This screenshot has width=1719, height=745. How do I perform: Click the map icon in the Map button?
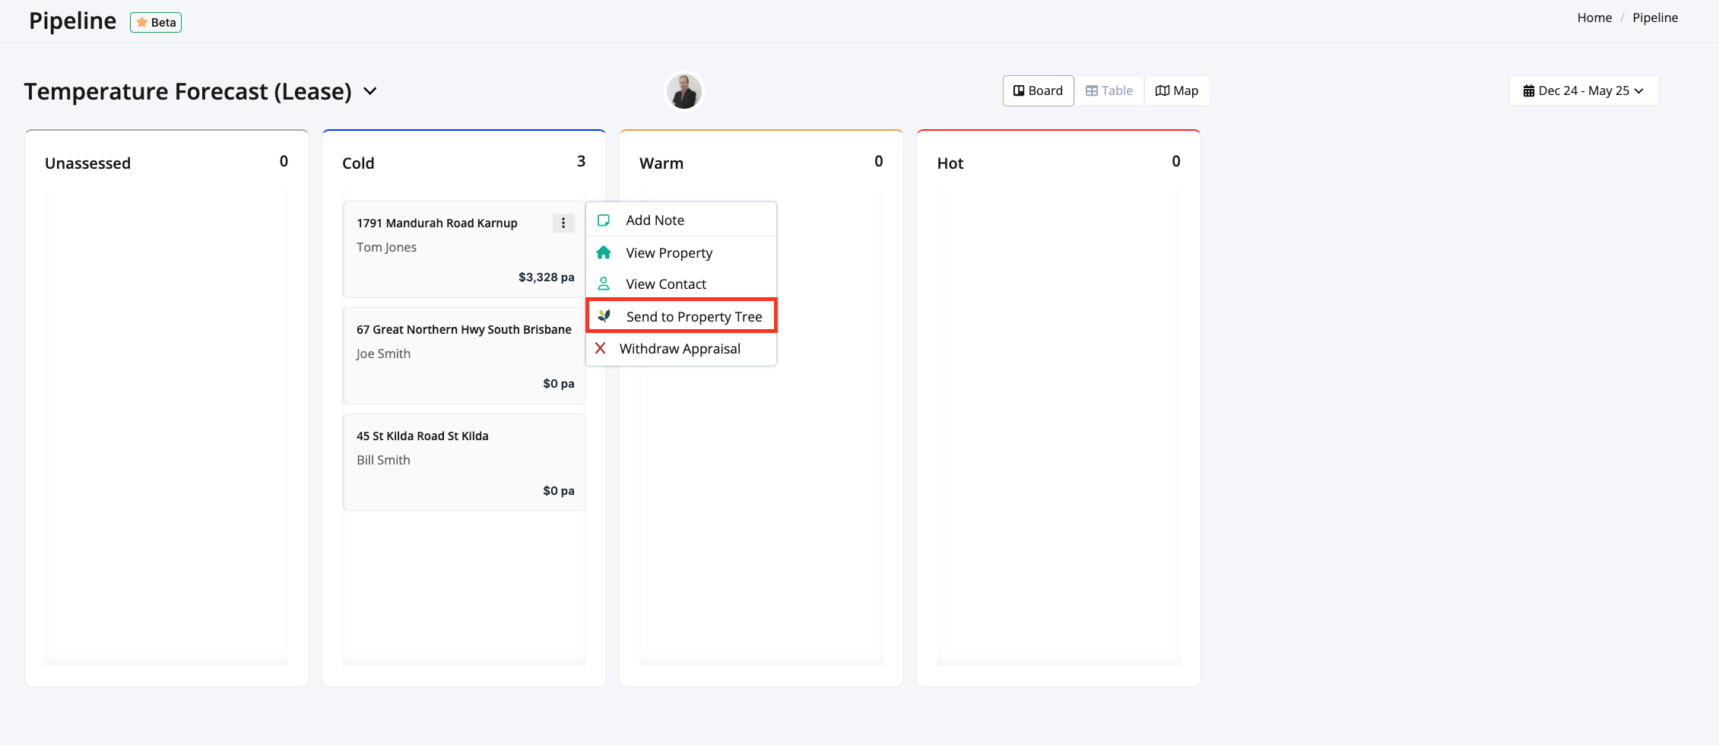[x=1162, y=90]
